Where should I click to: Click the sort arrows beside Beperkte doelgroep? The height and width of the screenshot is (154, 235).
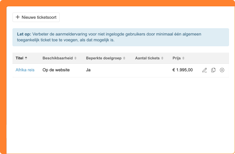(x=124, y=58)
